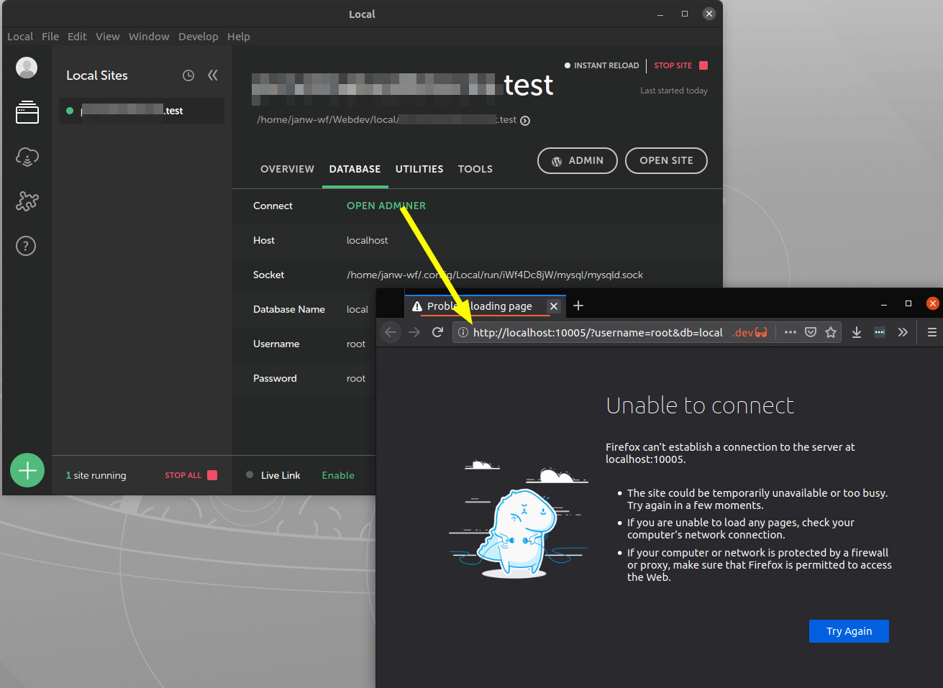Click the 'Last started today' text
Screen dimensions: 943x688
pyautogui.click(x=674, y=91)
